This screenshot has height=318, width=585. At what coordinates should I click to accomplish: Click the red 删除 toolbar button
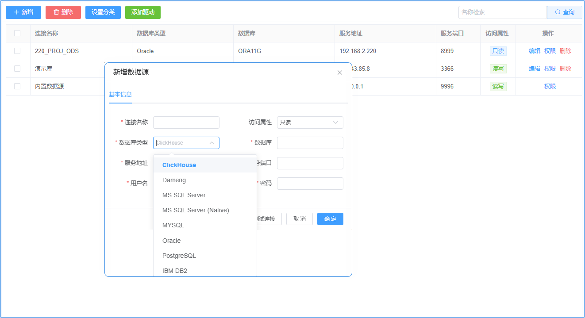click(x=63, y=12)
